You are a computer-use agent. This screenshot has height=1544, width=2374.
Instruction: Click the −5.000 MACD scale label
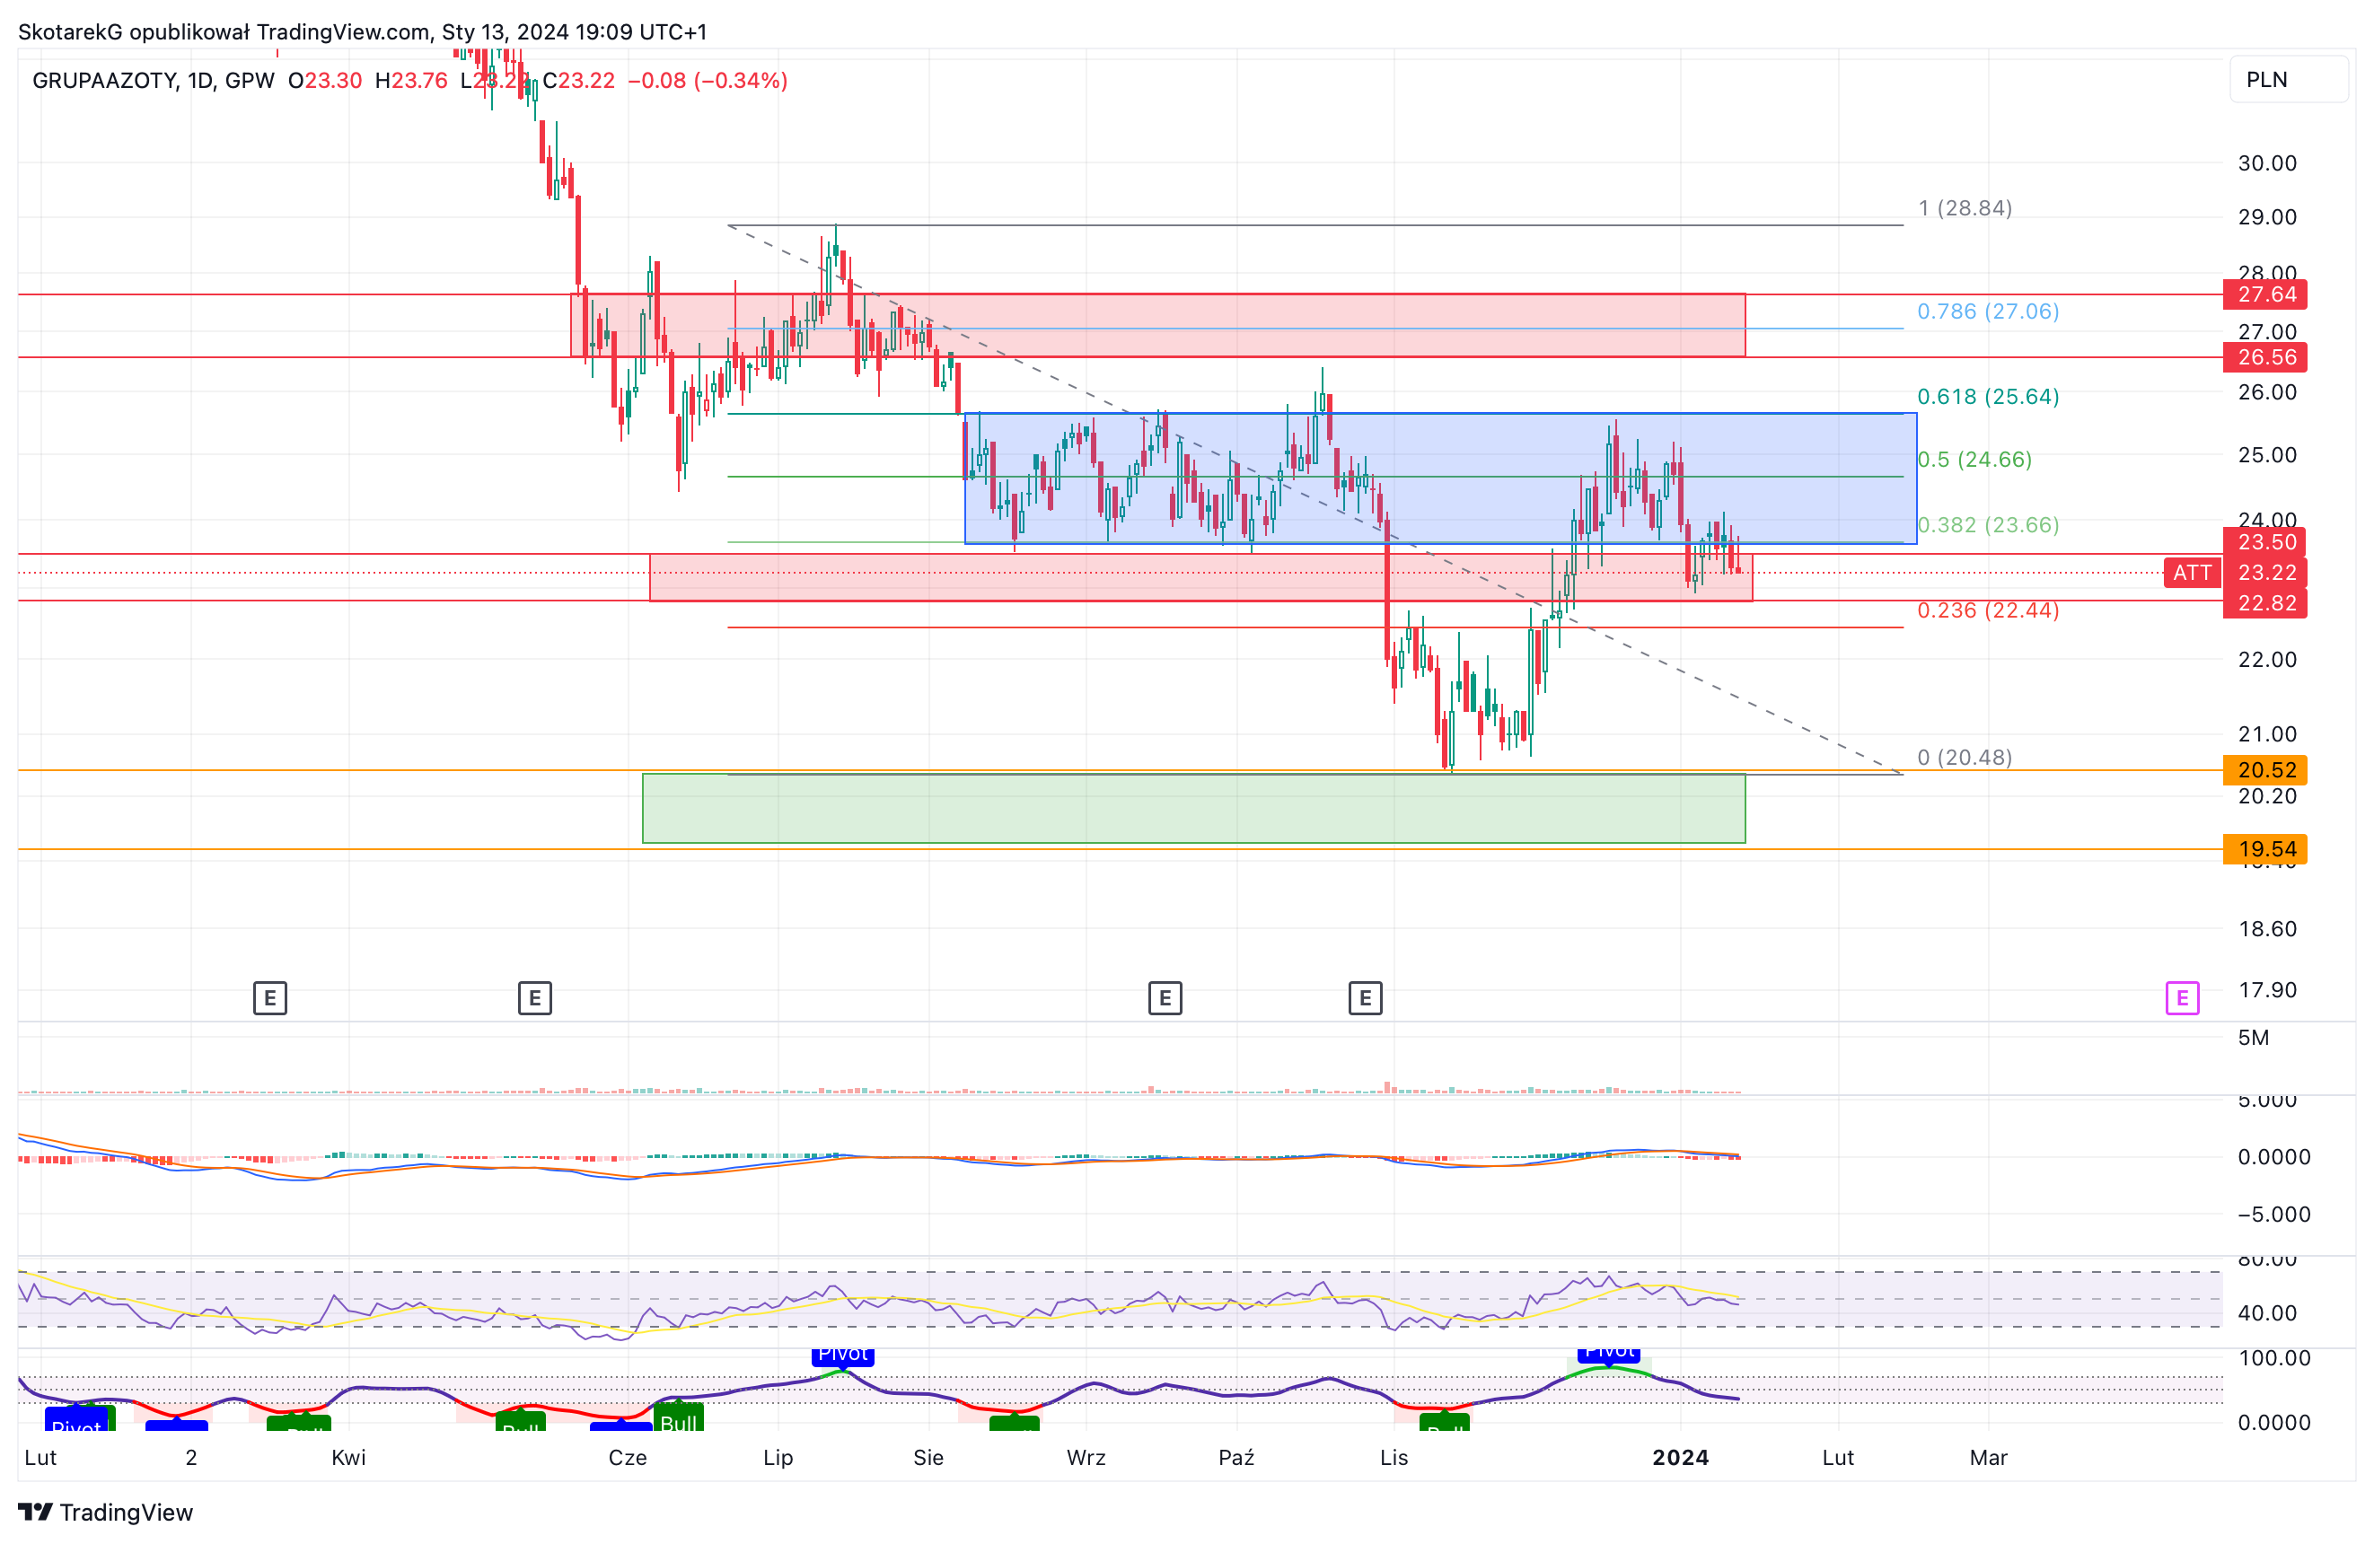2273,1214
